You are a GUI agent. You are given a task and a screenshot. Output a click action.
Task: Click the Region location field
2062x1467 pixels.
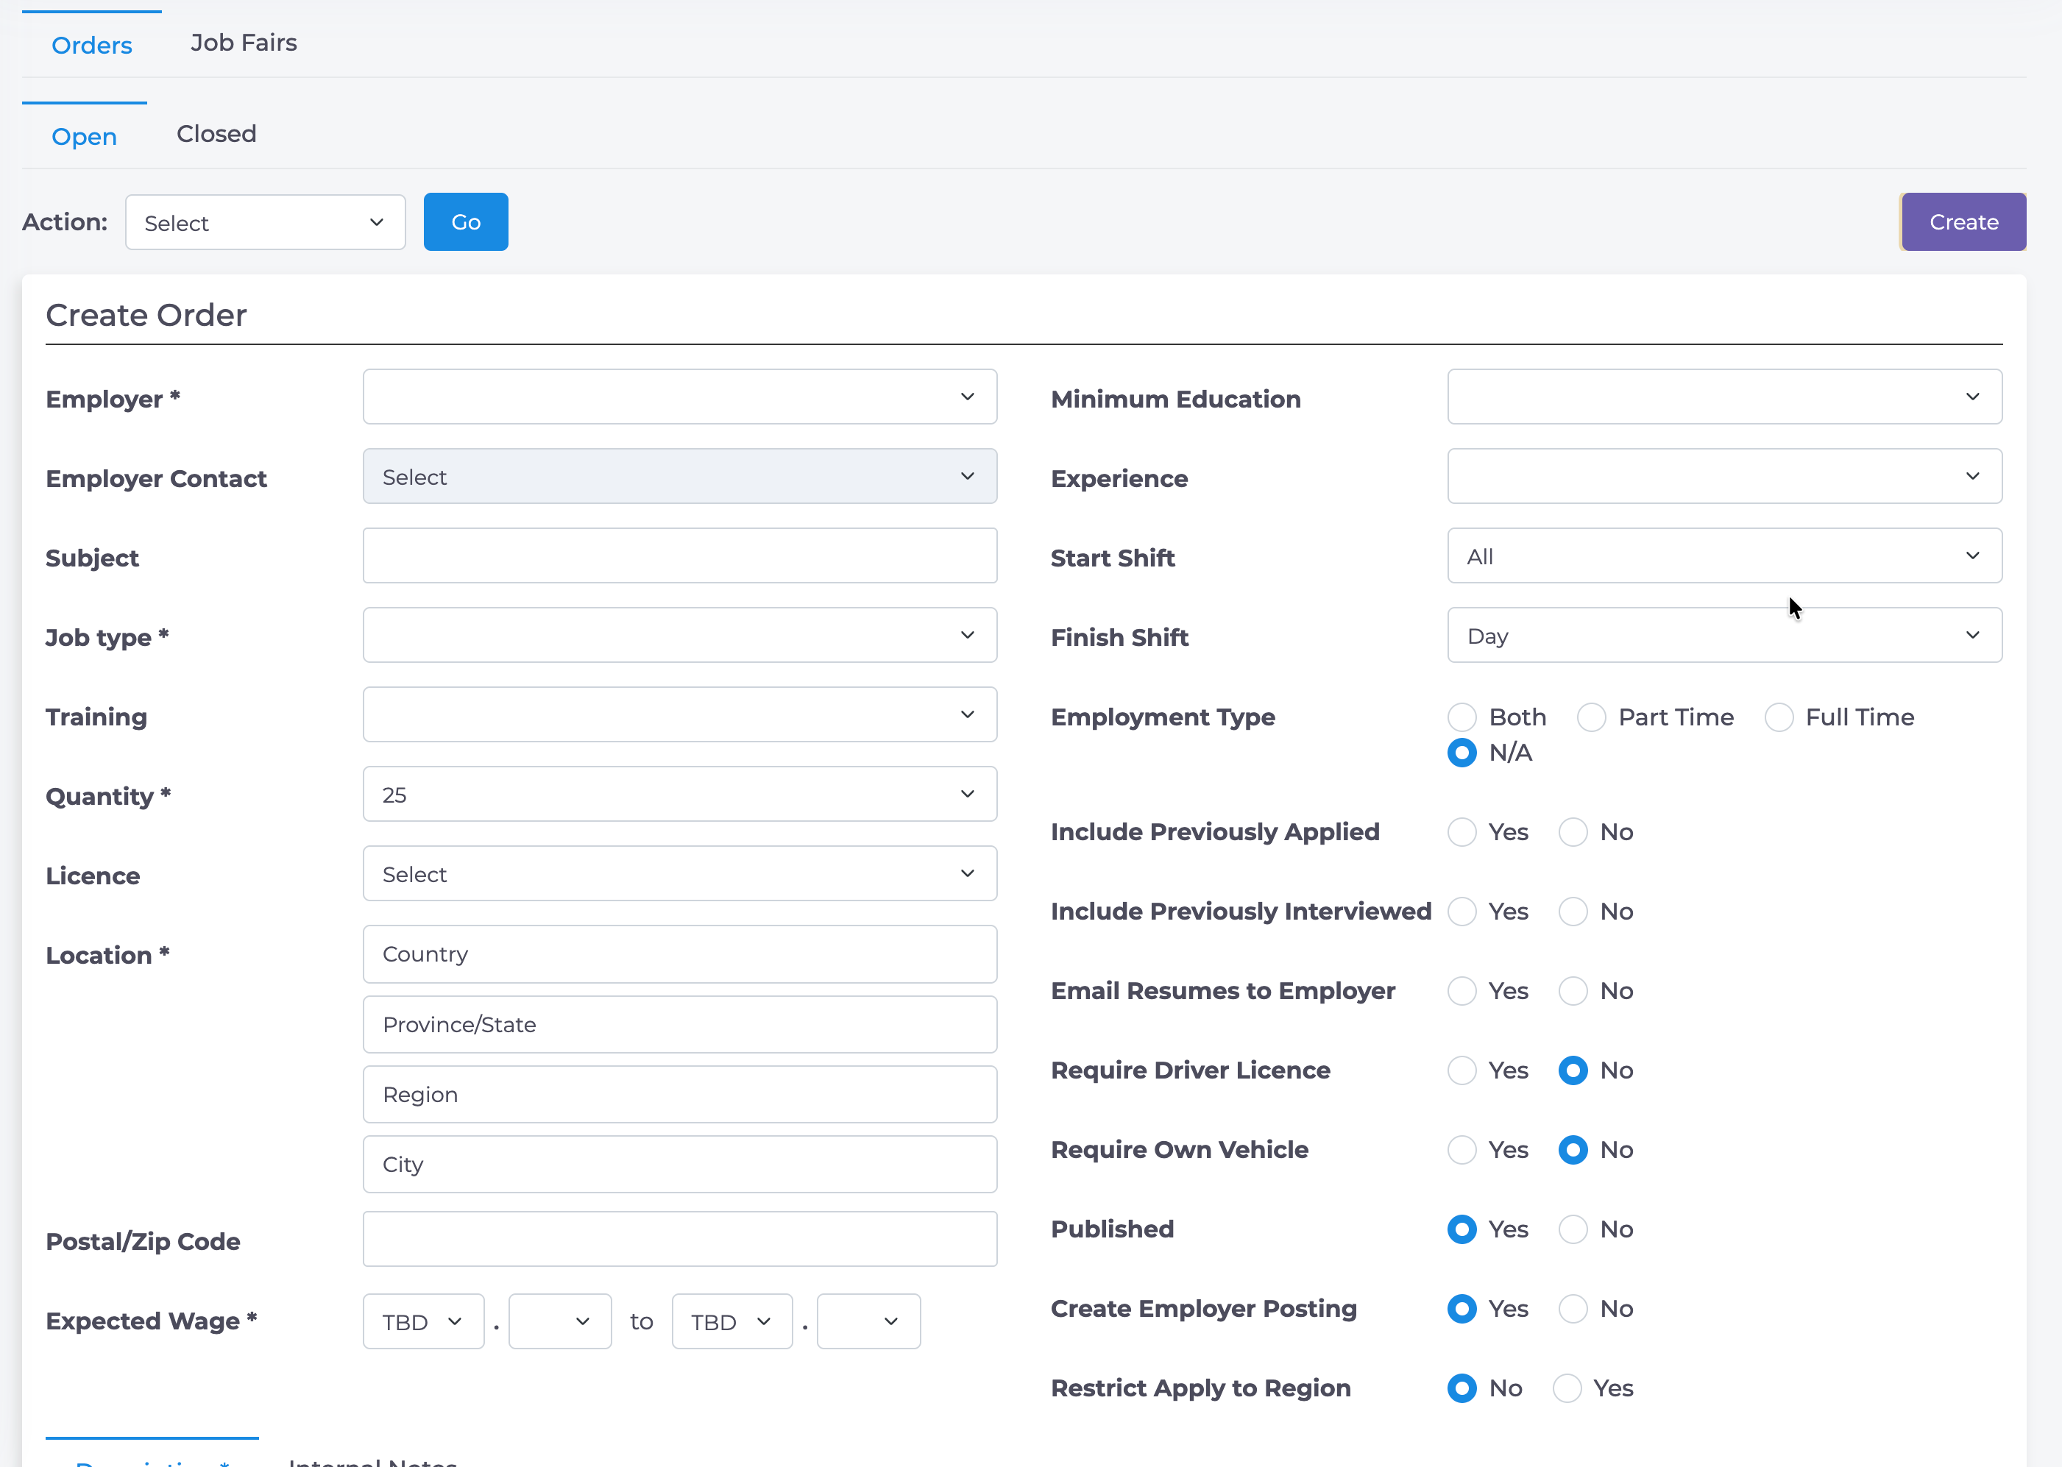click(679, 1094)
